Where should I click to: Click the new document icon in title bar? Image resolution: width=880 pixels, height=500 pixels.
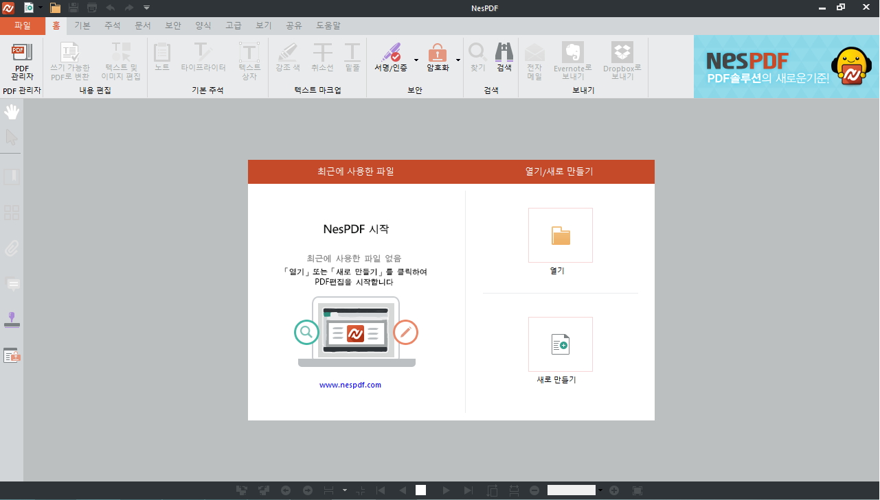coord(29,8)
